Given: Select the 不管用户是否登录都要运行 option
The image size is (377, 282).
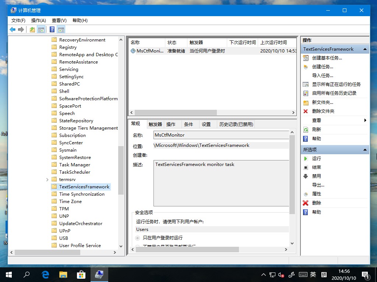Looking at the screenshot, I should pyautogui.click(x=137, y=245).
